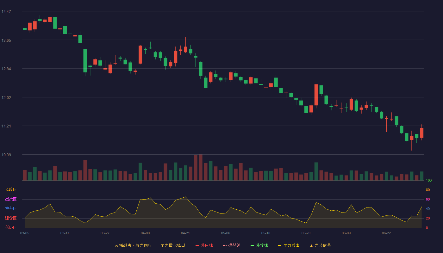Click the 04-09 date label
443x253 pixels.
(x=145, y=233)
